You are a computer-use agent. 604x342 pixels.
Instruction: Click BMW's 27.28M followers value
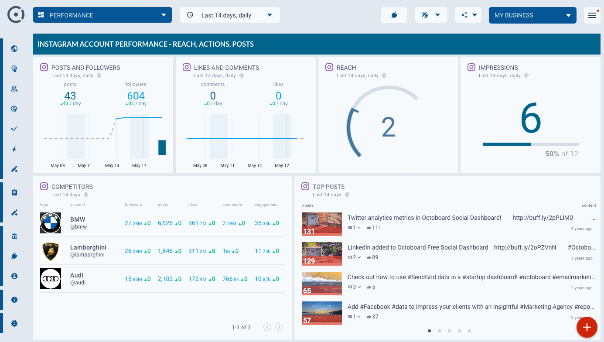[133, 223]
